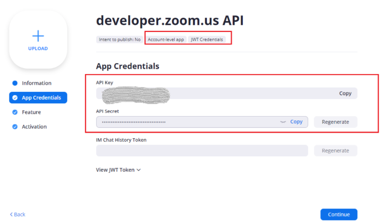Click the API Secret label
This screenshot has height=222, width=384.
click(107, 111)
